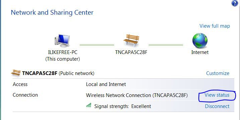Select the ILIKEFREE-PC computer icon
Image resolution: width=240 pixels, height=120 pixels.
click(x=62, y=41)
